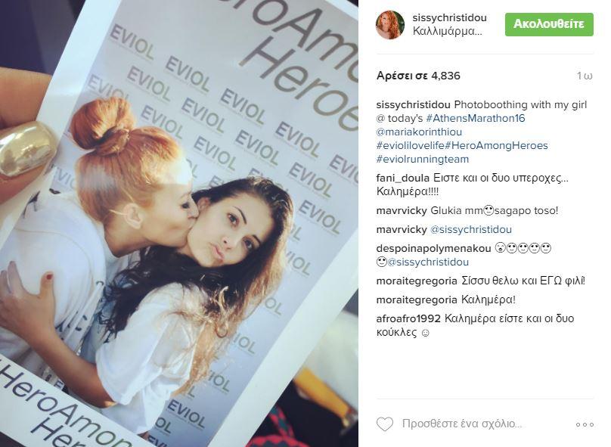This screenshot has height=447, width=611.
Task: Click the Προσθέστε ένα σχόλιο comment field
Action: tap(462, 424)
